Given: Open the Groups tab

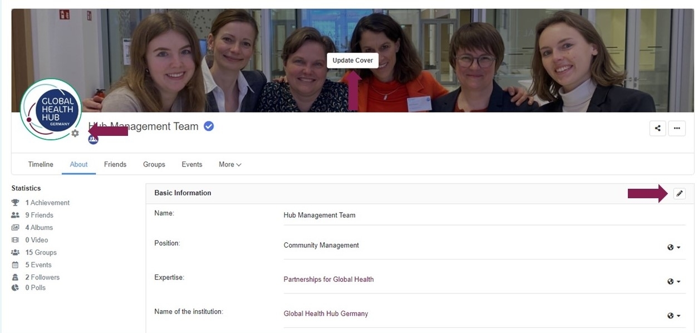Looking at the screenshot, I should tap(154, 164).
